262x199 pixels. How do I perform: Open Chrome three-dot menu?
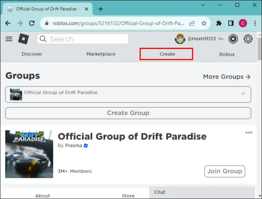[255, 23]
